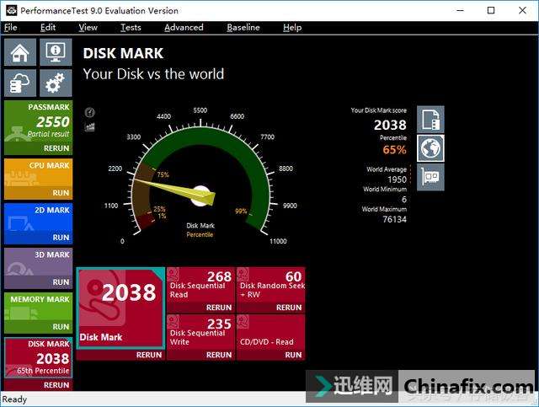Run the CD/DVD - Read test
The image size is (539, 407).
click(x=293, y=355)
